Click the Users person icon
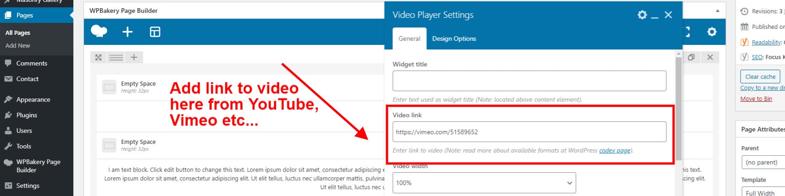This screenshot has height=196, width=785. point(8,131)
